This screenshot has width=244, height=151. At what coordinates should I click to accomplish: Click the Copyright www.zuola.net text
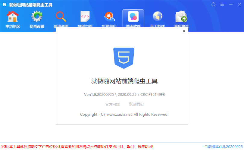(x=124, y=115)
